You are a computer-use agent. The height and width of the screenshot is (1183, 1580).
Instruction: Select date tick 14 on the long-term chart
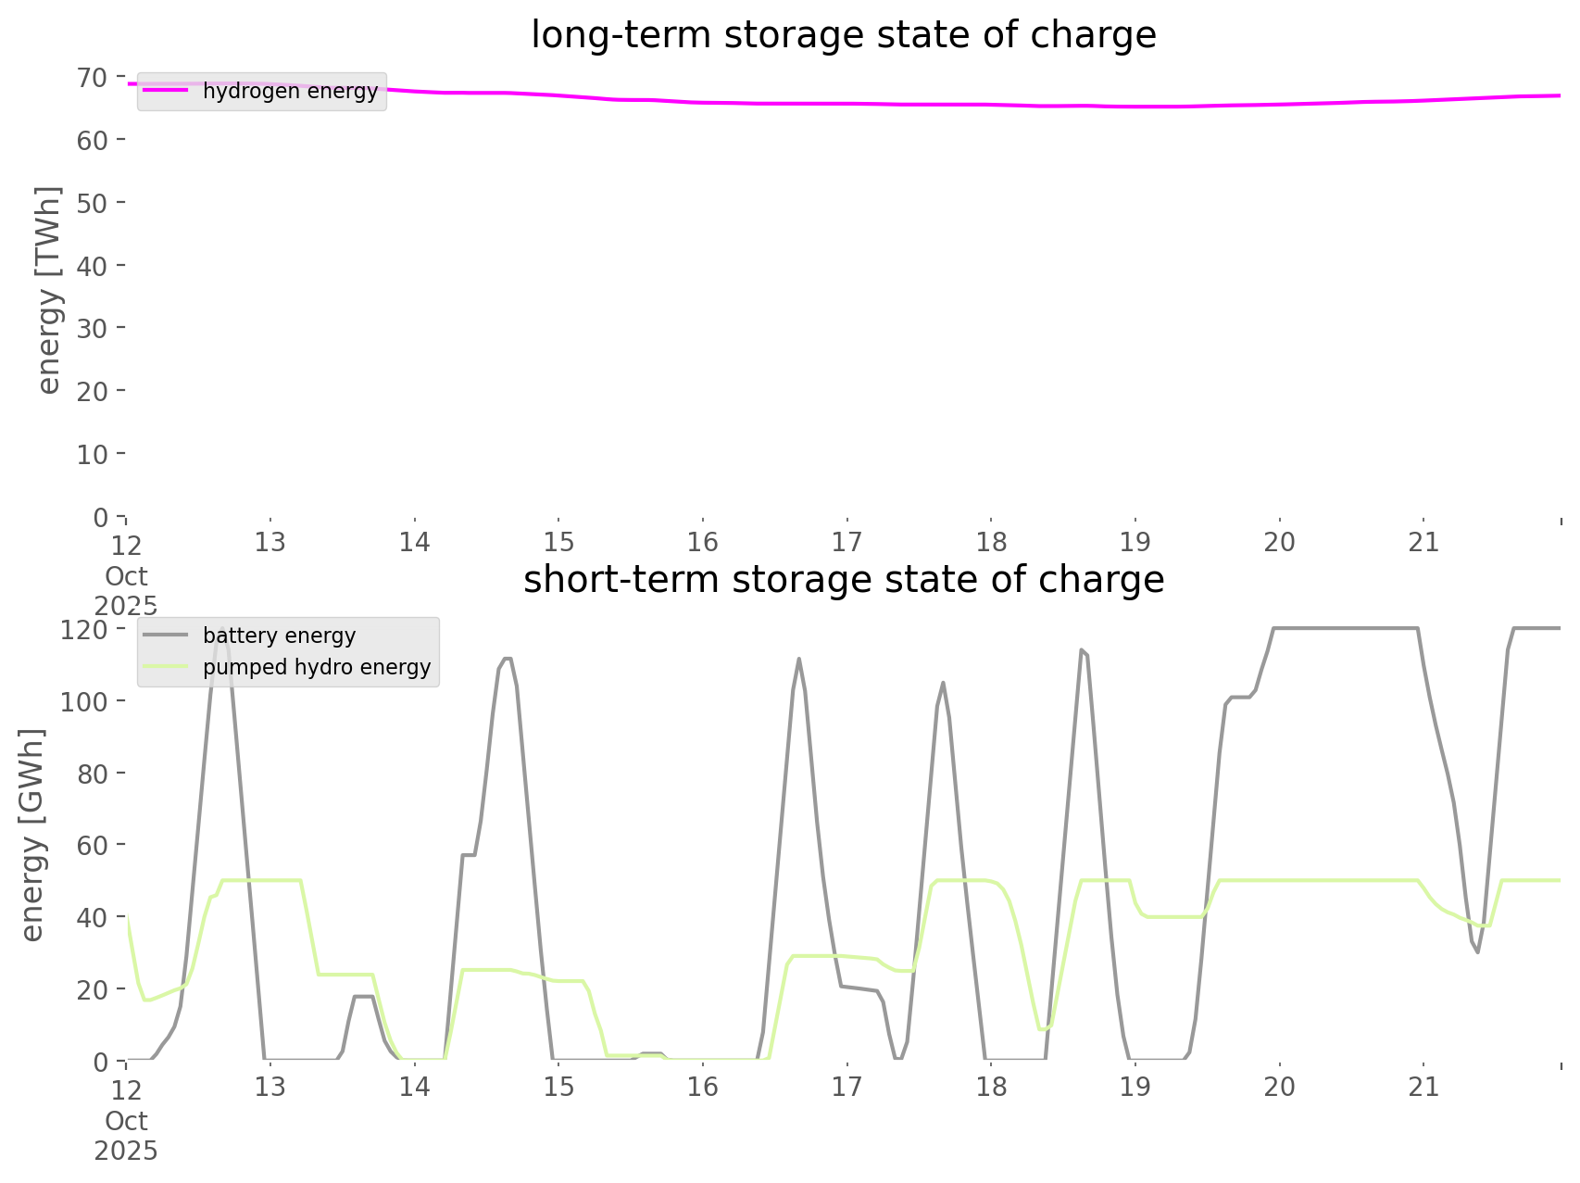(x=414, y=542)
